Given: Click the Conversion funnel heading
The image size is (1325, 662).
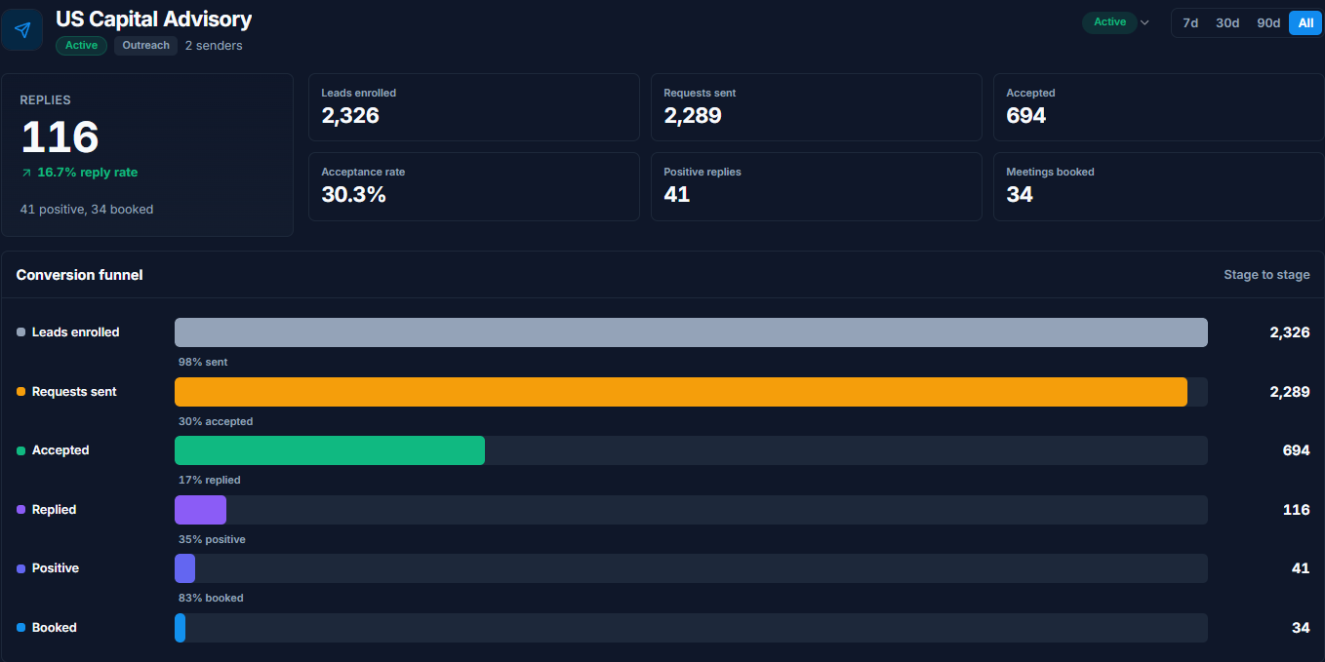Looking at the screenshot, I should (x=80, y=275).
